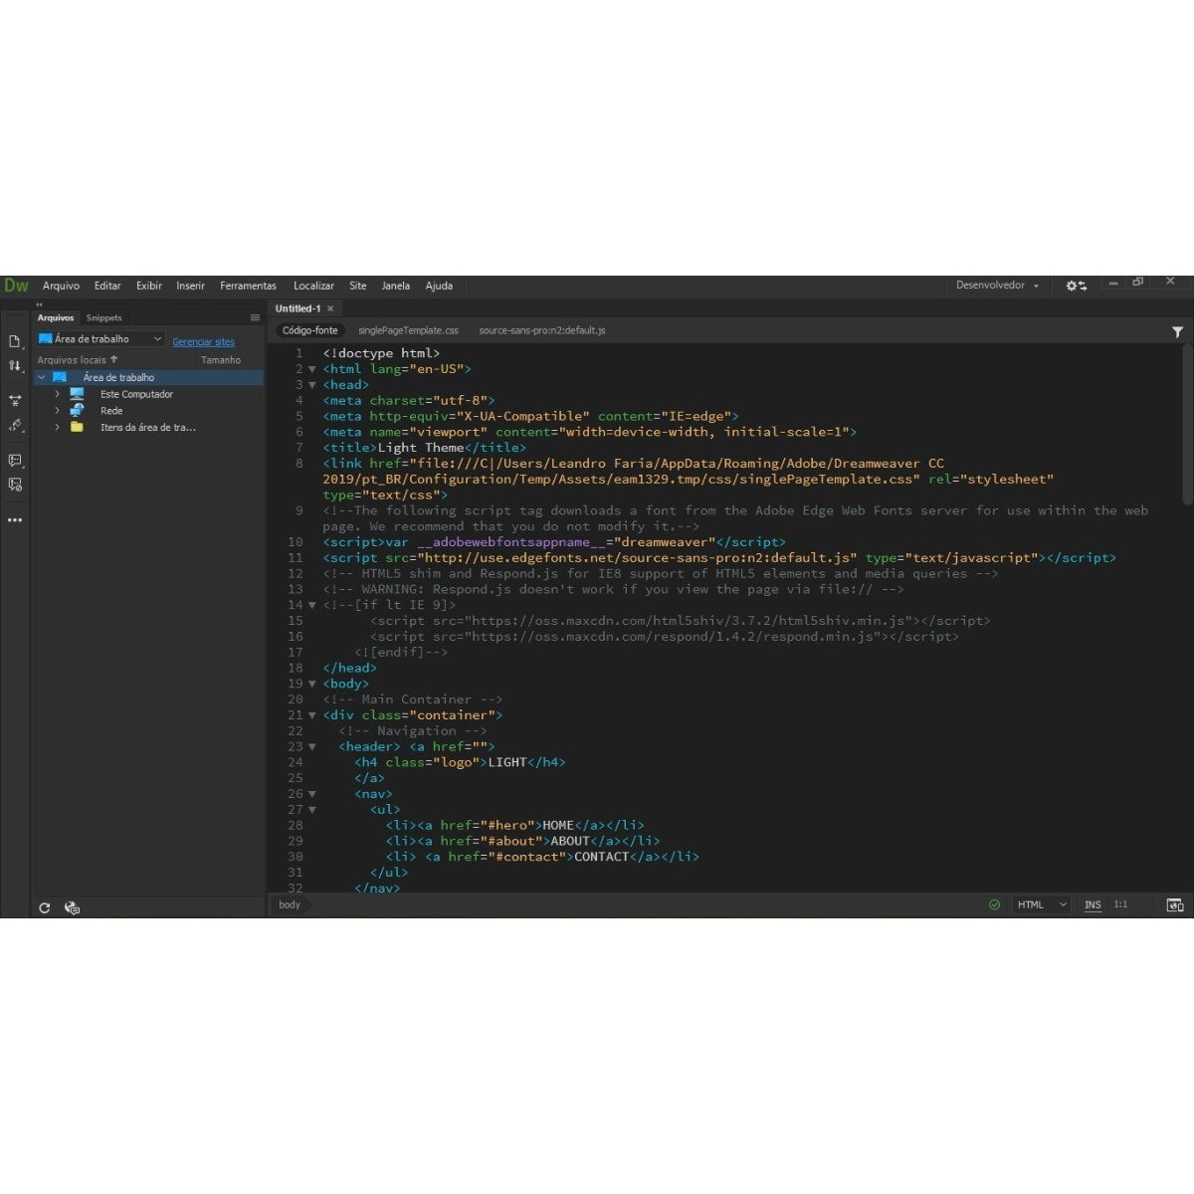Open the Ferramentas menu
This screenshot has height=1194, width=1194.
pyautogui.click(x=247, y=286)
